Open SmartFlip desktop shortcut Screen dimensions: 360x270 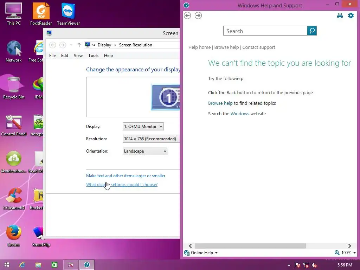[x=41, y=236]
